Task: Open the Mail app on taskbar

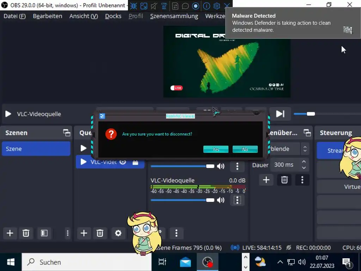Action: click(185, 262)
